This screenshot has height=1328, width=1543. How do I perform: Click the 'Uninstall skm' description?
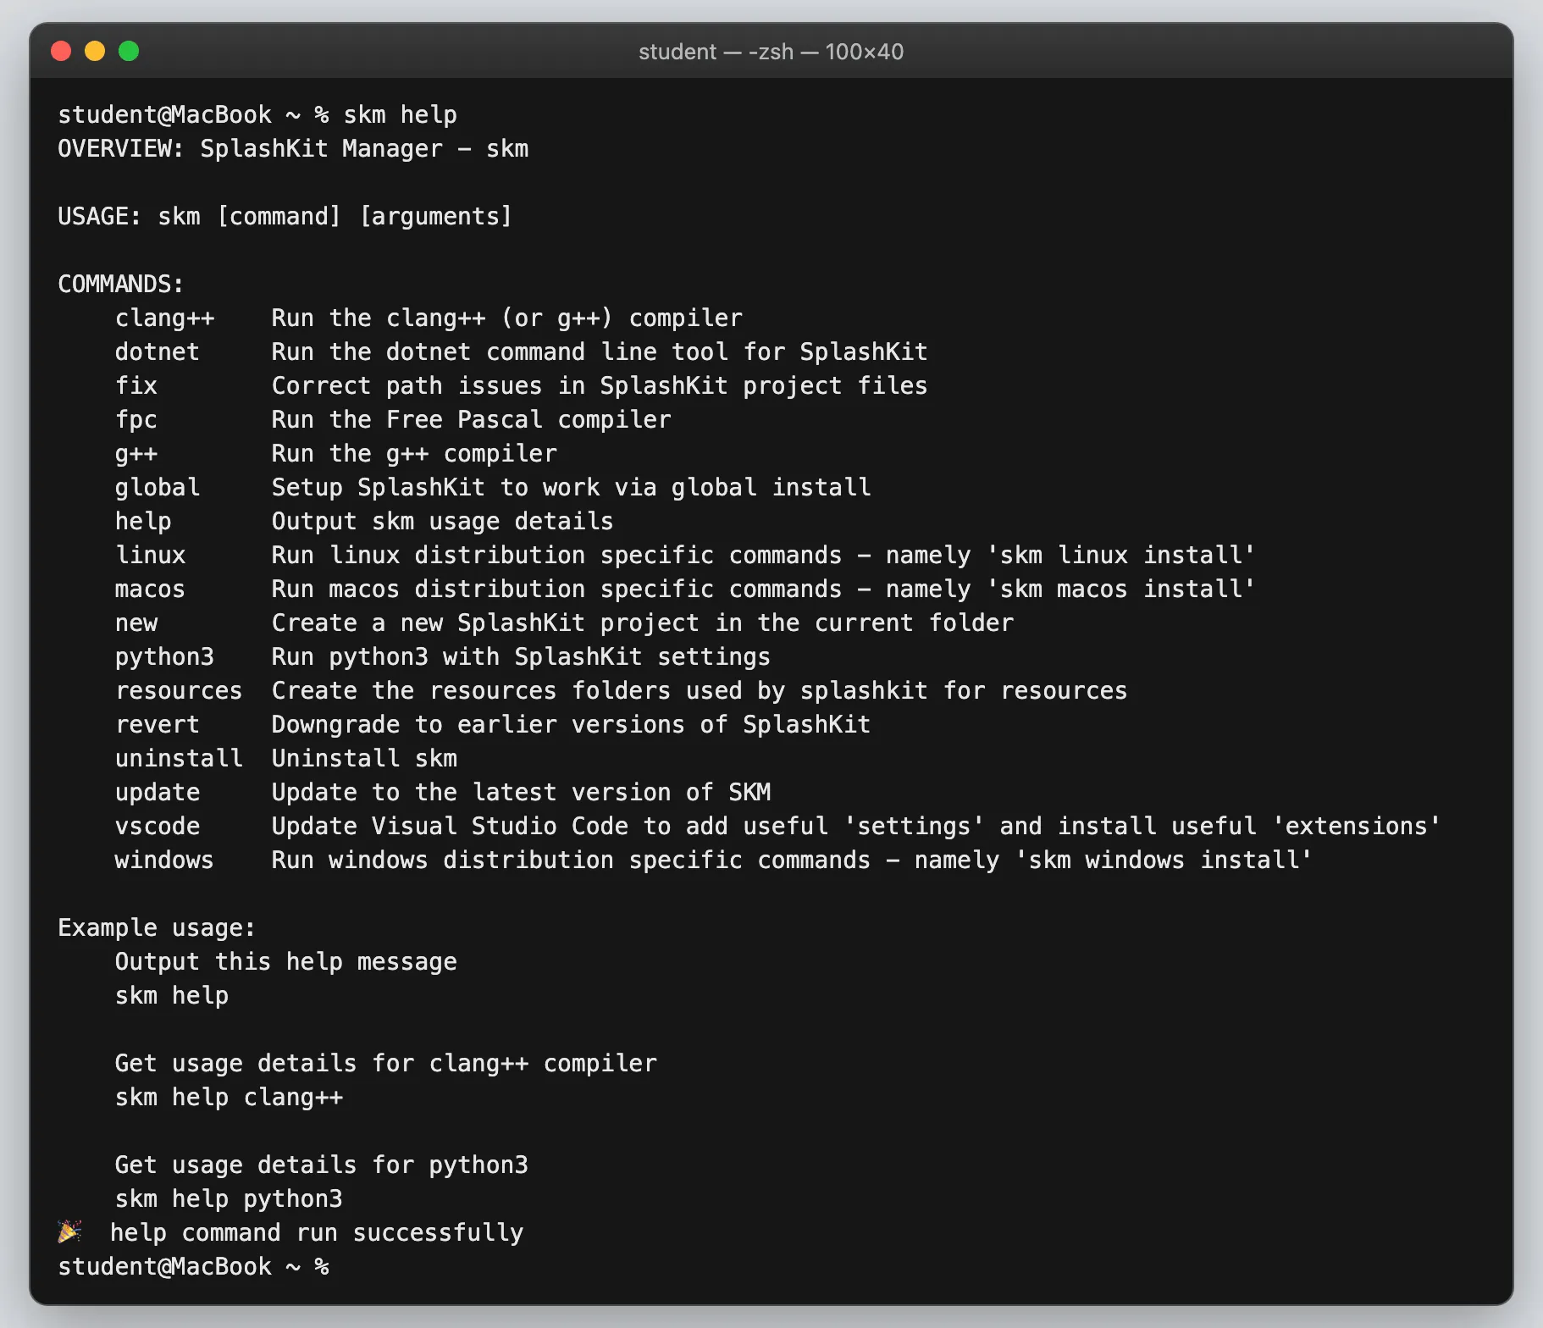(364, 759)
